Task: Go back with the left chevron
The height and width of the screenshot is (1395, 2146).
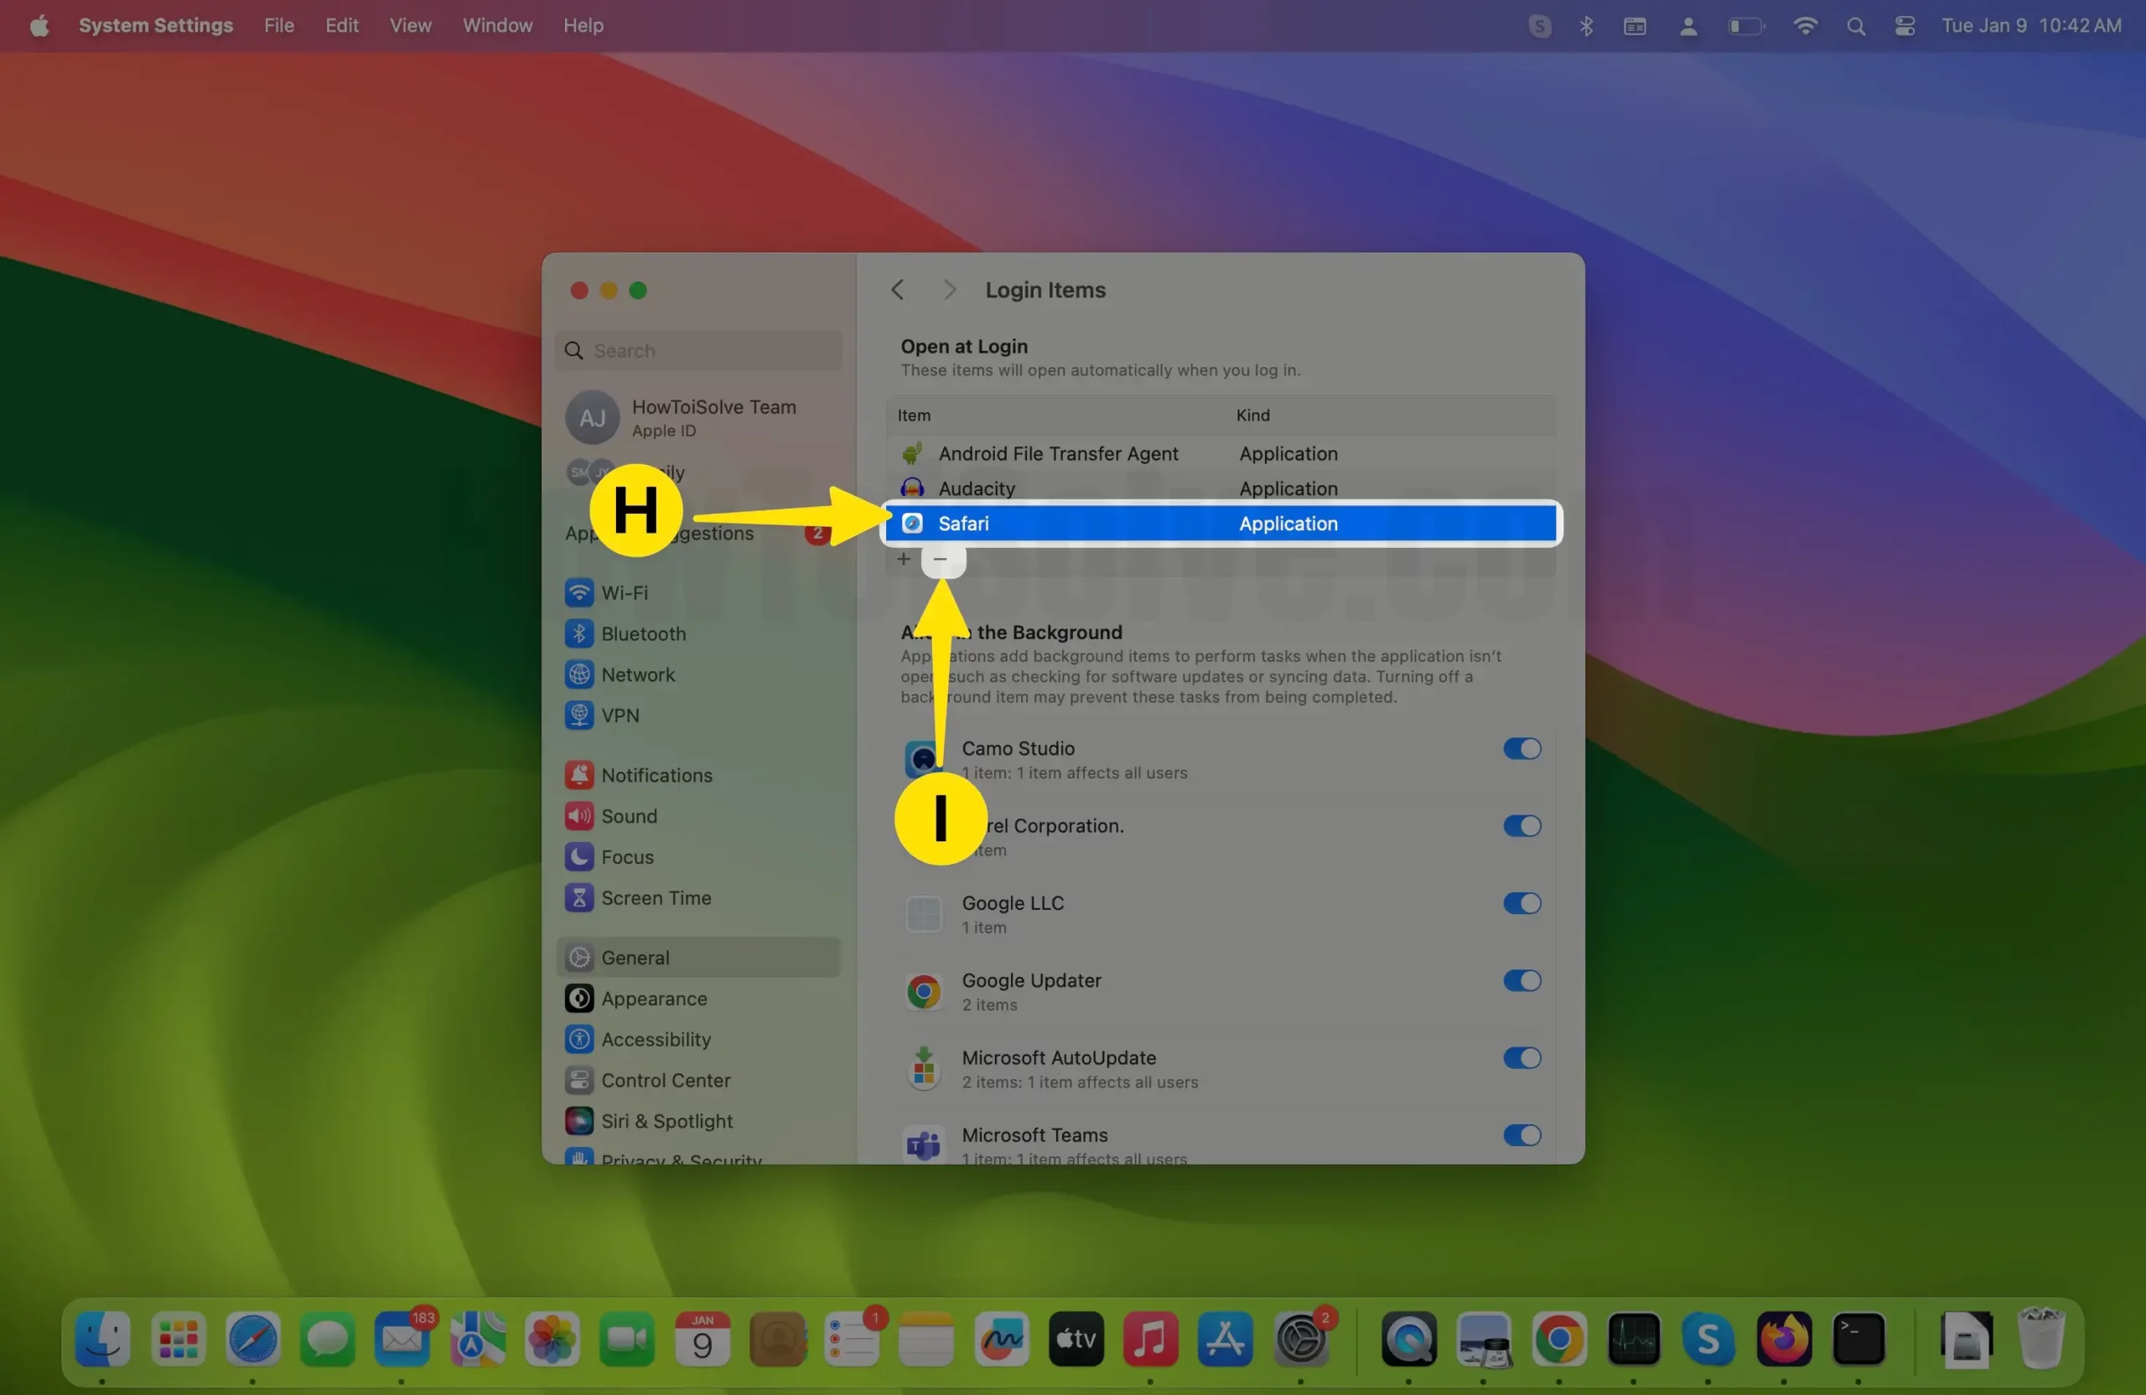Action: (x=897, y=289)
